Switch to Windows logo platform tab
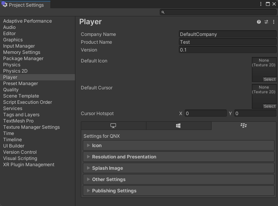 tap(179, 126)
